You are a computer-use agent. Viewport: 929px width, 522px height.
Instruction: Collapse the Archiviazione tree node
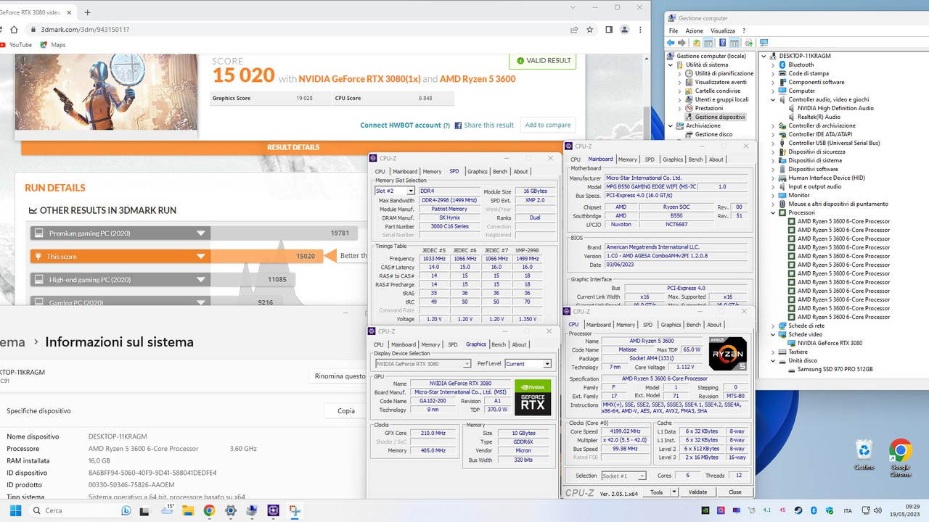pyautogui.click(x=671, y=125)
